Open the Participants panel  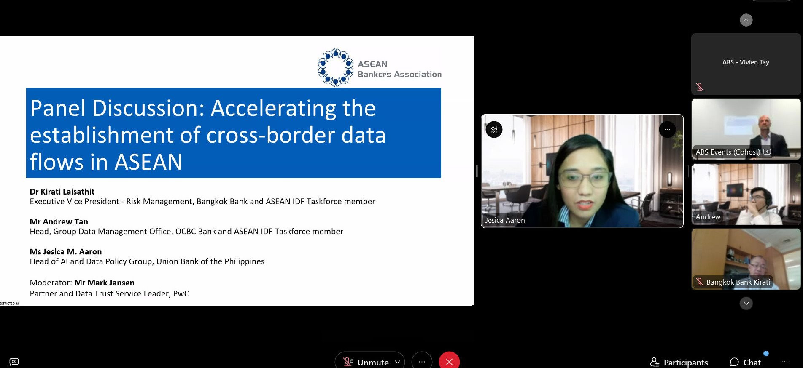679,362
